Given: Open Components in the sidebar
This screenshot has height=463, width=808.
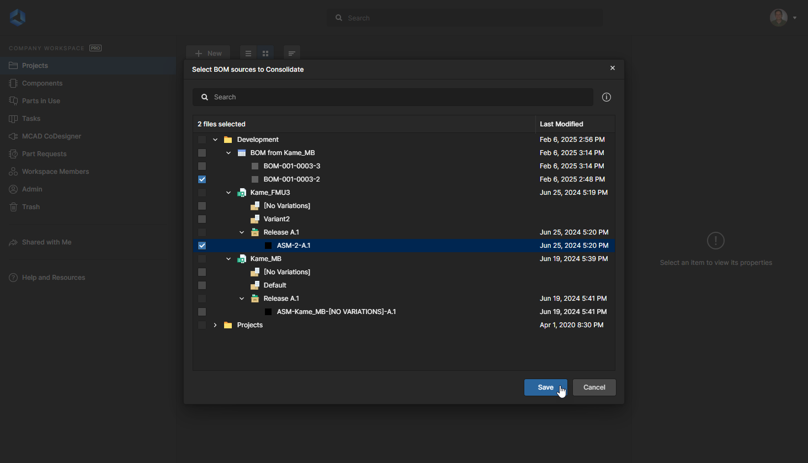Looking at the screenshot, I should [x=42, y=83].
